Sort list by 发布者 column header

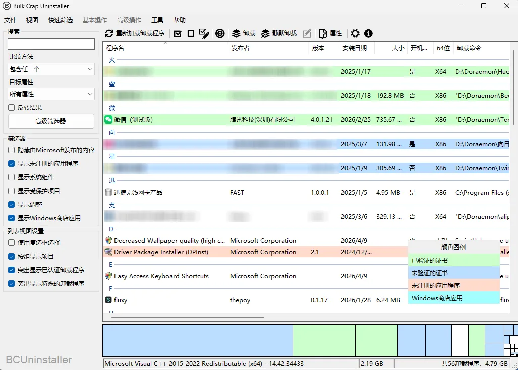(x=268, y=48)
